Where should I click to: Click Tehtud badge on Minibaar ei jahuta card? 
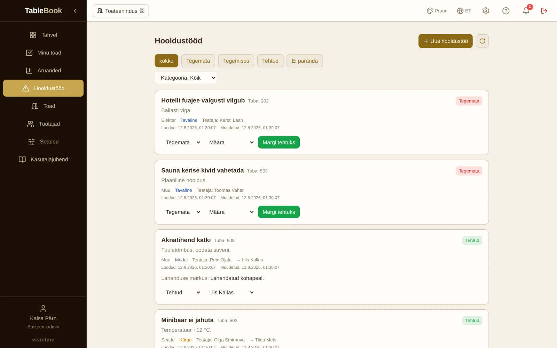point(472,321)
